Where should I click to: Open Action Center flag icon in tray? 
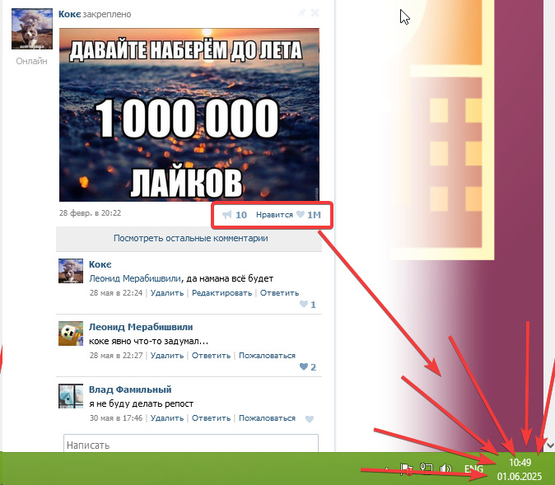tap(406, 469)
